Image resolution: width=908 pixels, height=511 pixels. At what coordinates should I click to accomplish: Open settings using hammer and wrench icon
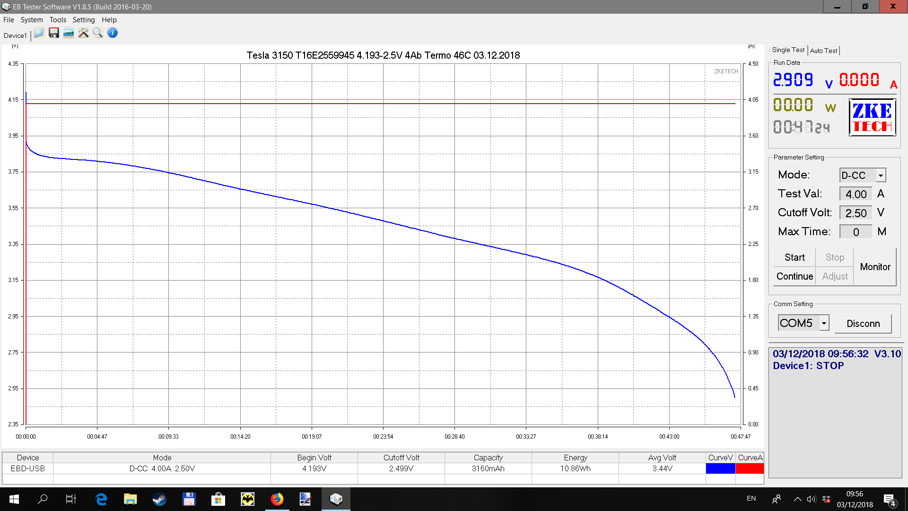point(83,33)
